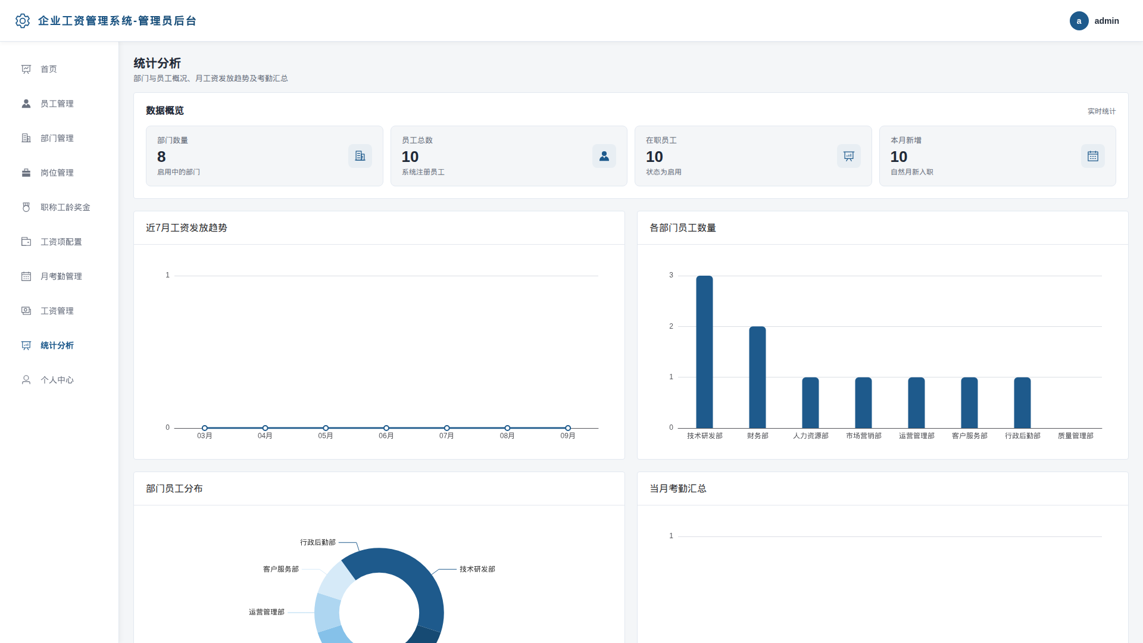Click the 统计分析 page heading

click(157, 63)
